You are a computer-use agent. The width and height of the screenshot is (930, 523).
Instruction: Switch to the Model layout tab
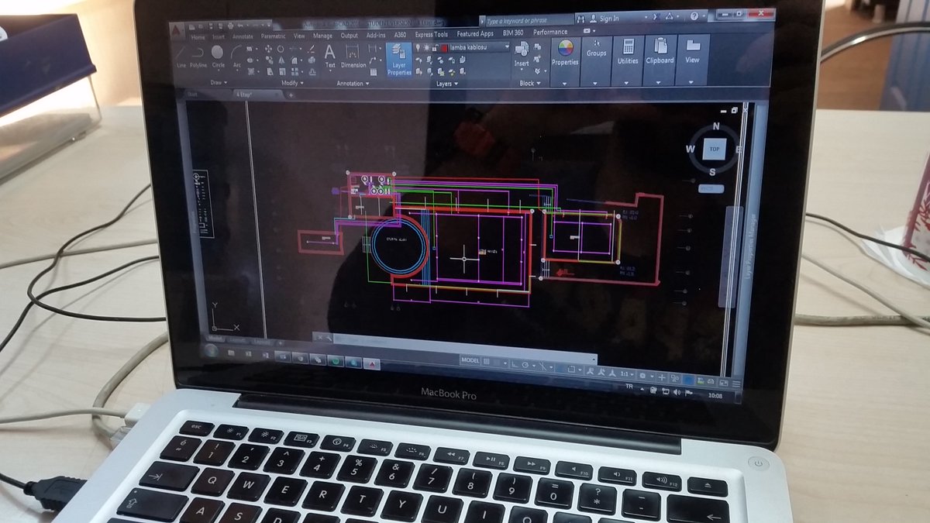pyautogui.click(x=216, y=339)
